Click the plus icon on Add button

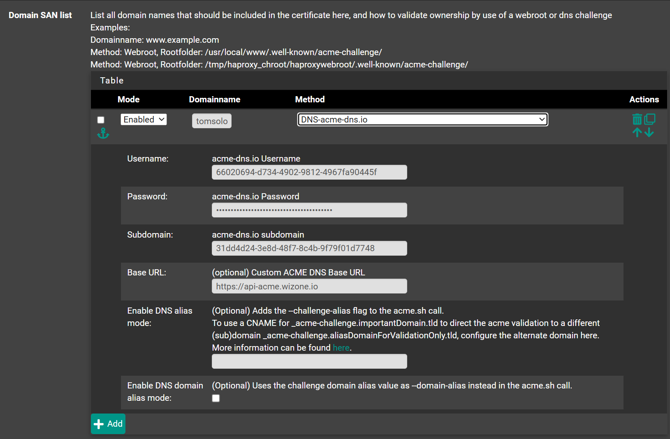(x=99, y=424)
